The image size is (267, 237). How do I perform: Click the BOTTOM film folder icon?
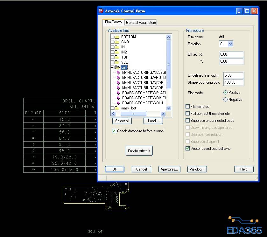pos(117,37)
